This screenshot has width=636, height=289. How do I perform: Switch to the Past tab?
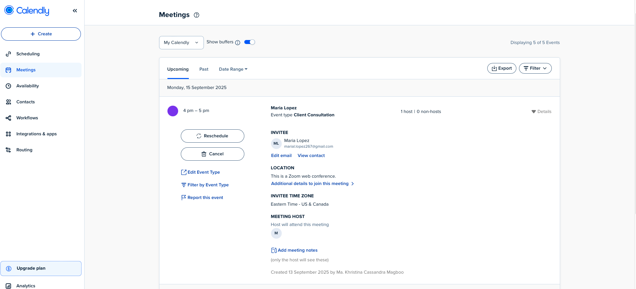(204, 69)
